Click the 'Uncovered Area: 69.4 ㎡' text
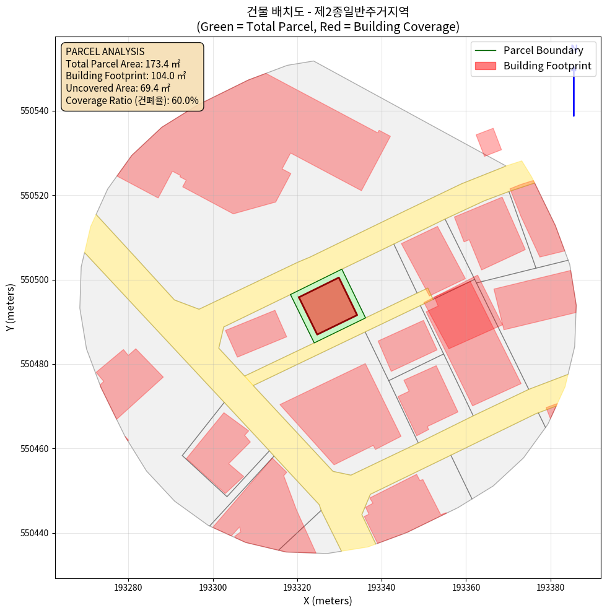This screenshot has width=607, height=613. [x=118, y=88]
